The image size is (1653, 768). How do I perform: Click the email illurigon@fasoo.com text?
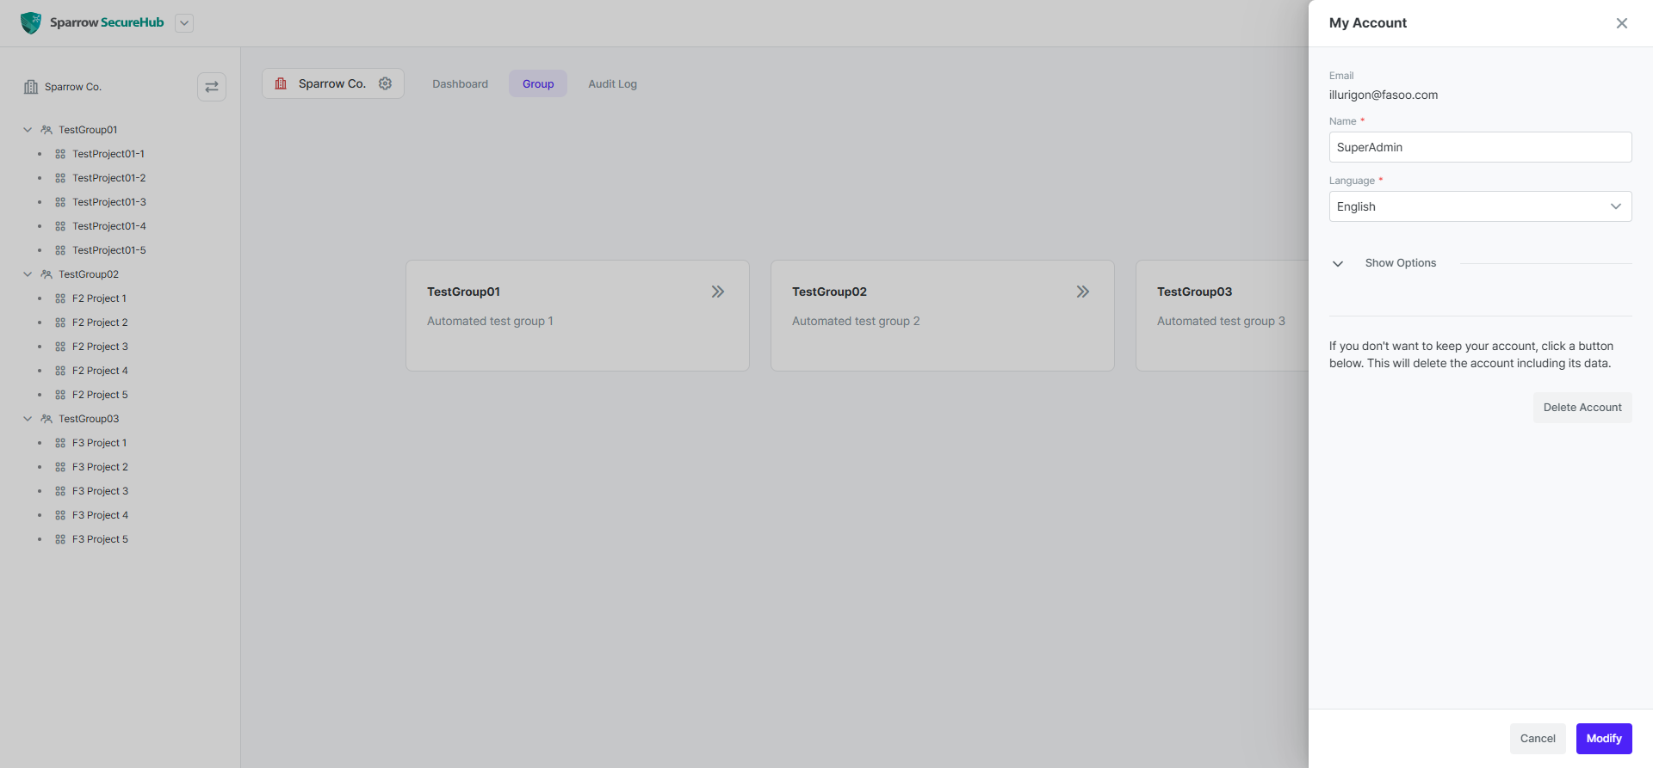tap(1383, 95)
